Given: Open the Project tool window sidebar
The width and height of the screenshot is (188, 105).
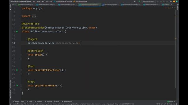Looking at the screenshot, I should tap(10, 7).
